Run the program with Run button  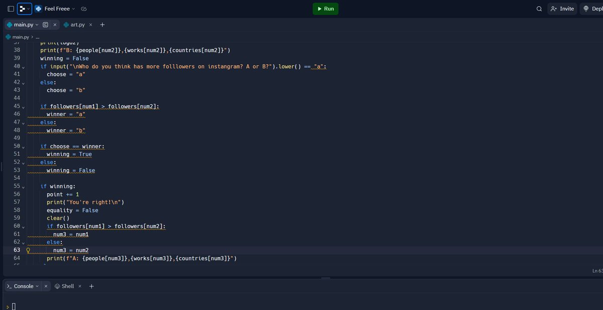pyautogui.click(x=325, y=9)
